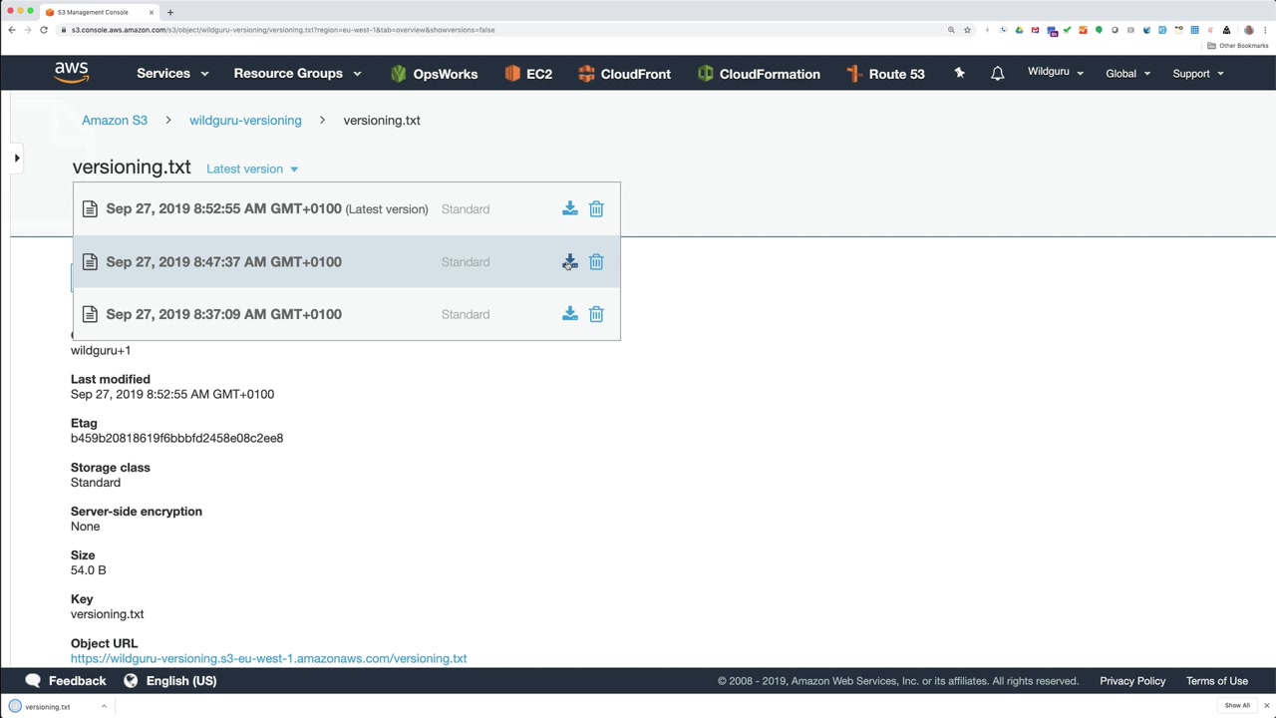Click the Feedback button
The width and height of the screenshot is (1276, 718).
(66, 680)
